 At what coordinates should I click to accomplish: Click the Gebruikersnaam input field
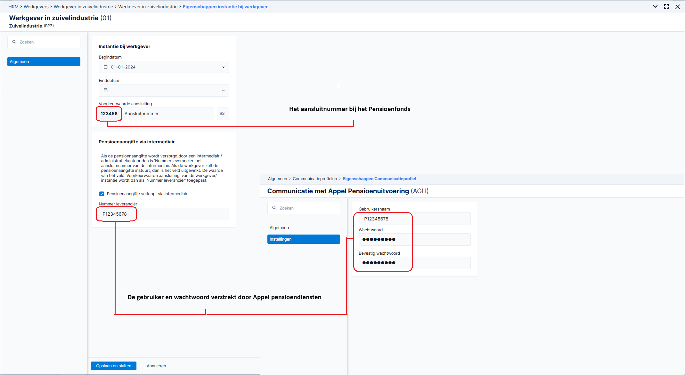click(x=414, y=219)
